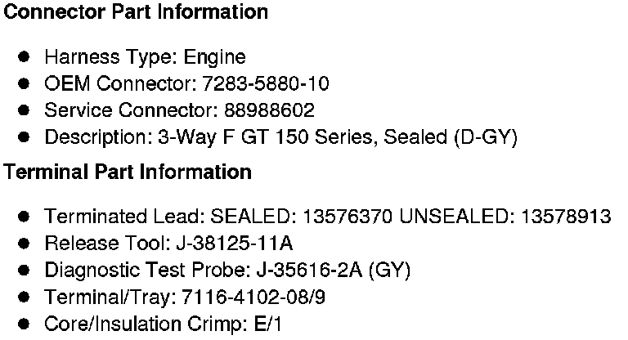
Task: Click the Release Tool J-38125-11A text
Action: 231,244
